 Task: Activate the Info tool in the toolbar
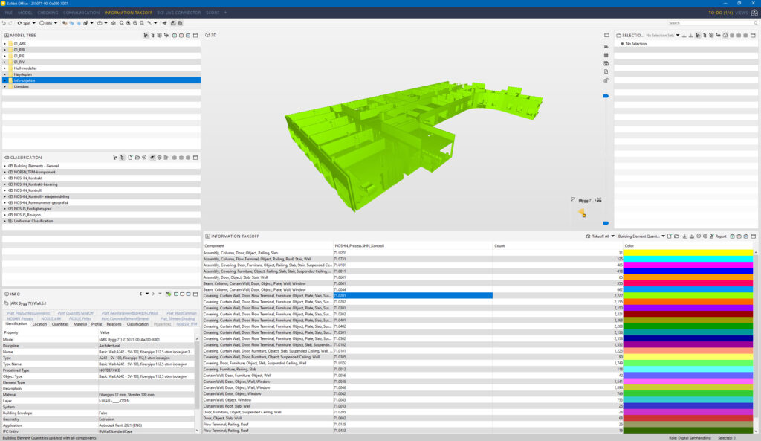46,23
